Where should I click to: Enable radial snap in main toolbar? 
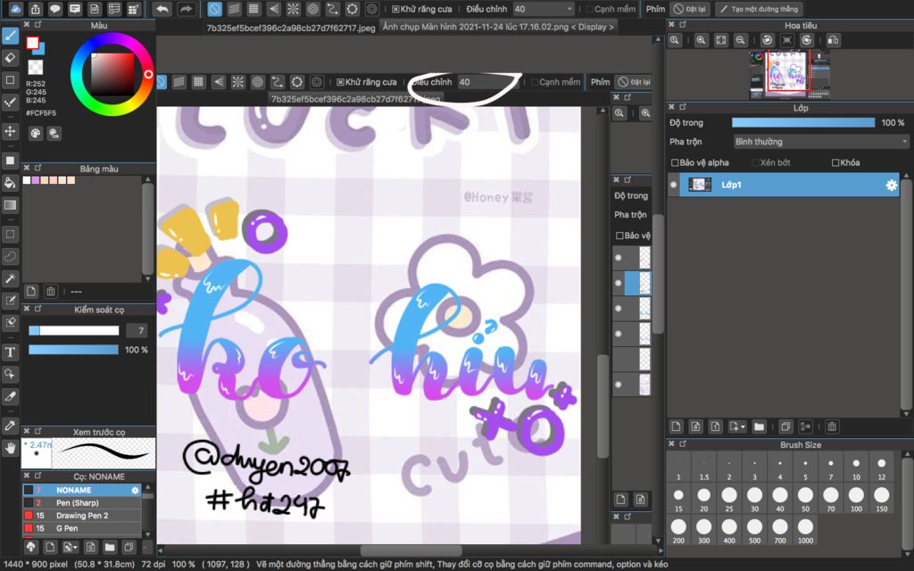point(293,9)
